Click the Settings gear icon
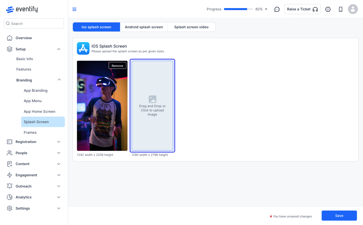 tap(10, 208)
